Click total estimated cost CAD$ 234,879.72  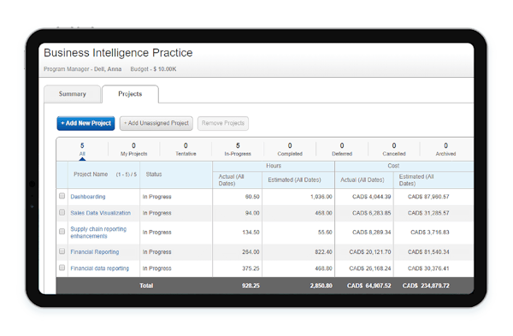(426, 286)
